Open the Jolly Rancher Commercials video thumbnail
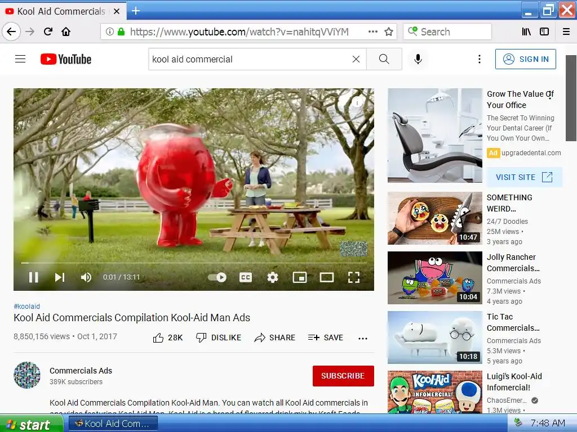 point(435,278)
